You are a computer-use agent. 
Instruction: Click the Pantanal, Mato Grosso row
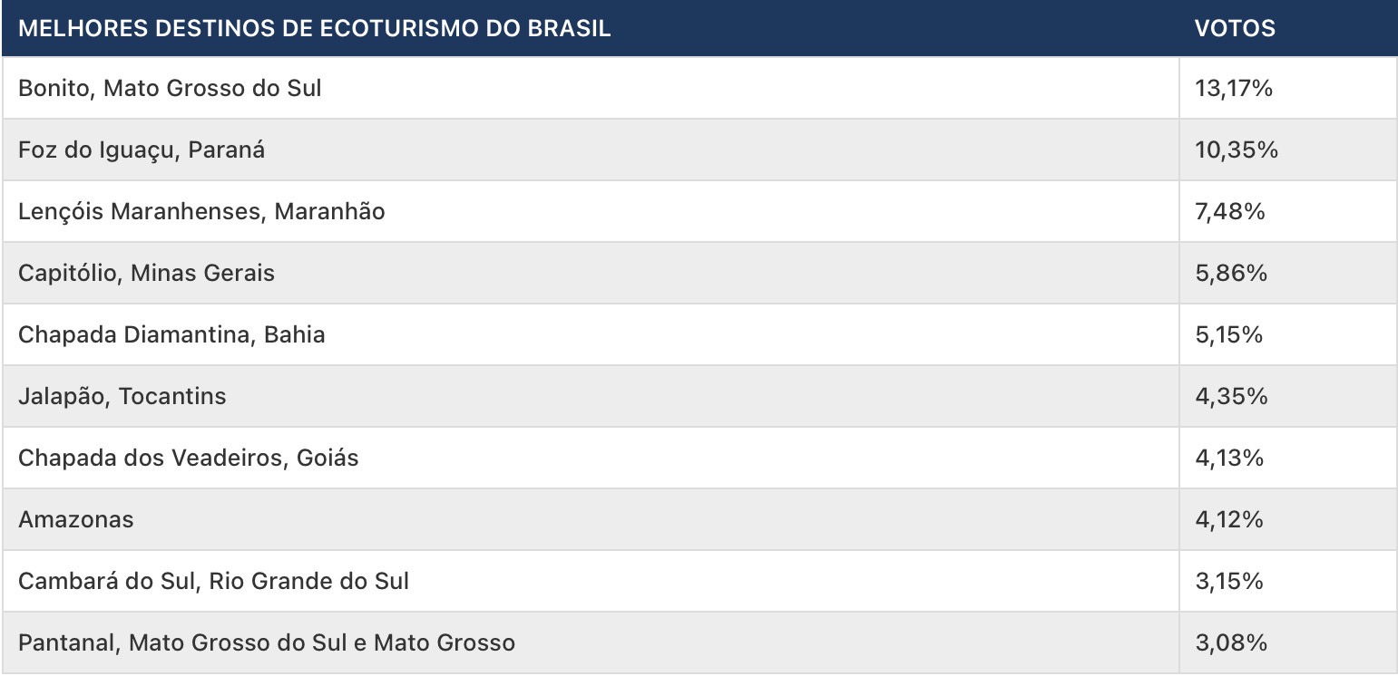click(266, 642)
